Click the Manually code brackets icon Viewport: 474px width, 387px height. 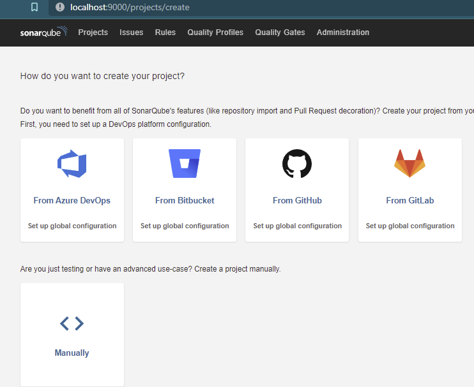72,324
